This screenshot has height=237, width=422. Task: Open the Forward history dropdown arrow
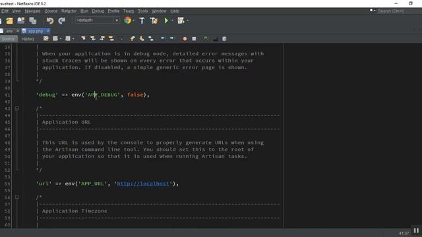point(73,39)
